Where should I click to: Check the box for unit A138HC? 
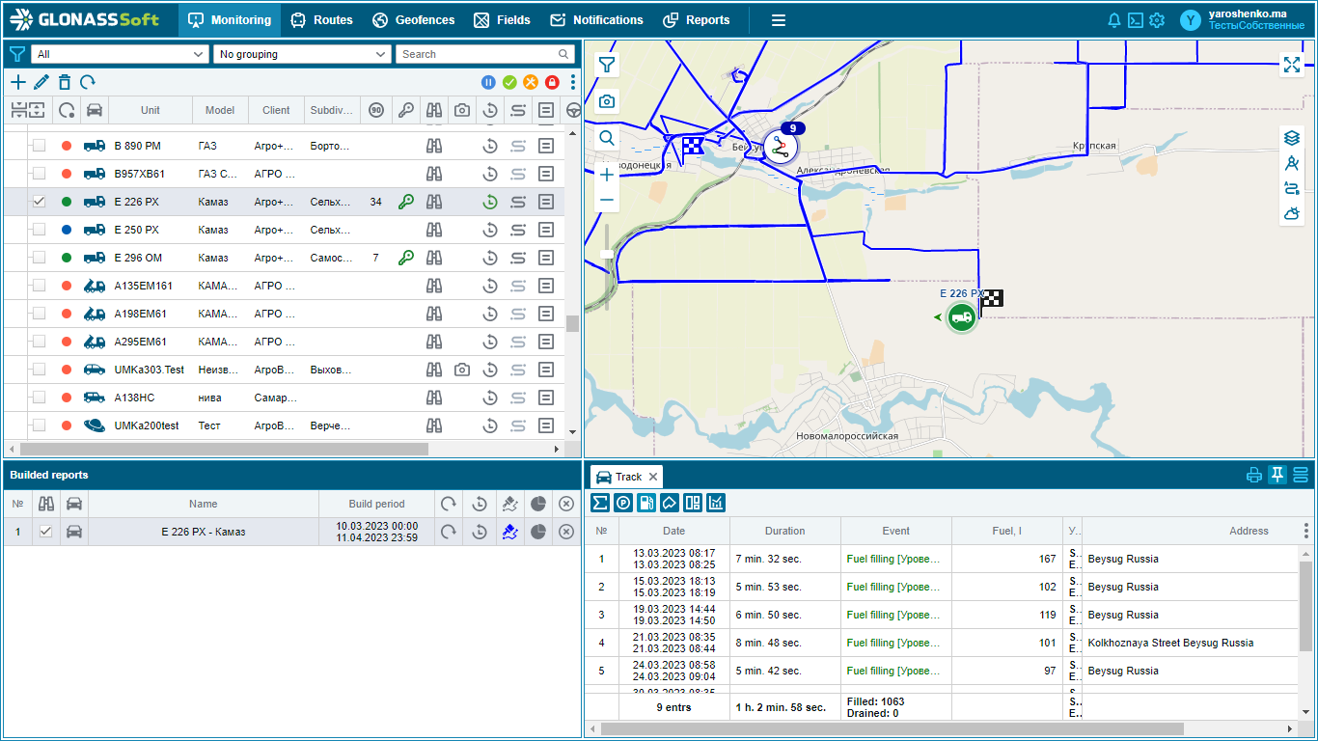[x=39, y=398]
